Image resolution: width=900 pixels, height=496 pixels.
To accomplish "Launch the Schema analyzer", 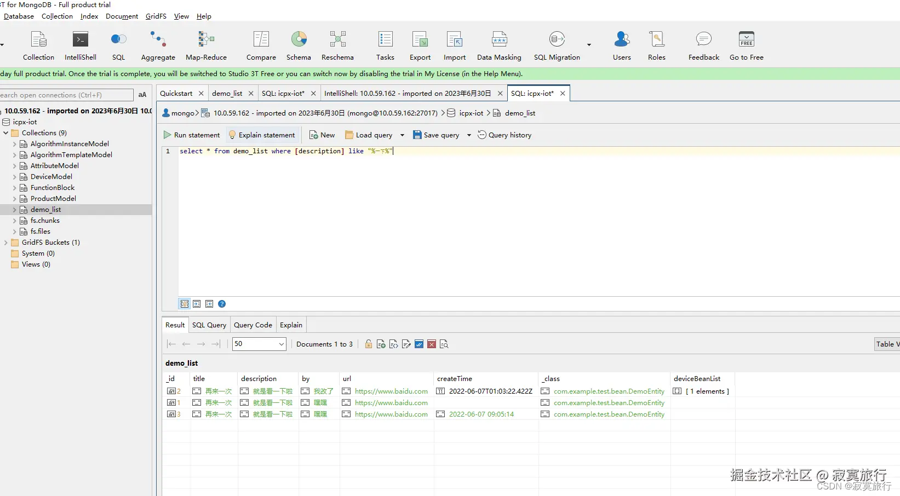I will pos(299,45).
